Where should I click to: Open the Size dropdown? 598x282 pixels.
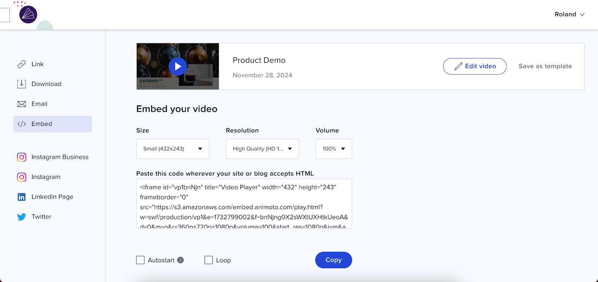(x=173, y=149)
